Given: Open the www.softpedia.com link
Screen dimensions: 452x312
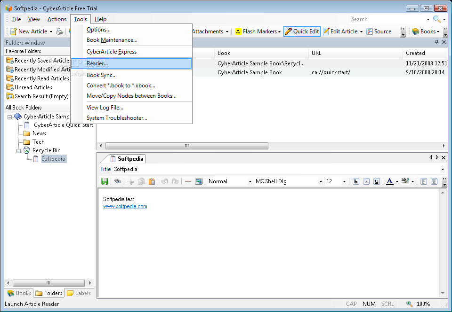Looking at the screenshot, I should point(125,206).
